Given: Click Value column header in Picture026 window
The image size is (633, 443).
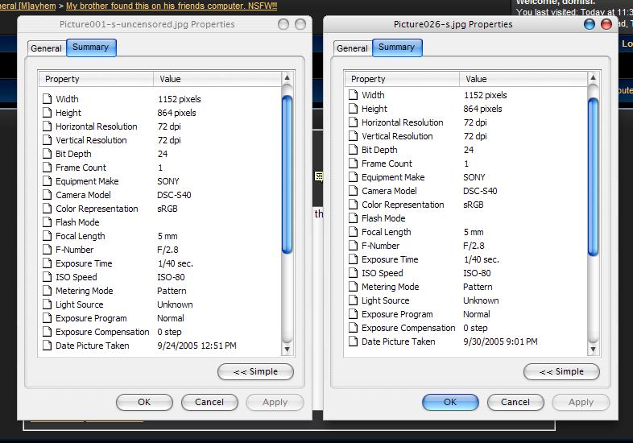Looking at the screenshot, I should coord(523,79).
